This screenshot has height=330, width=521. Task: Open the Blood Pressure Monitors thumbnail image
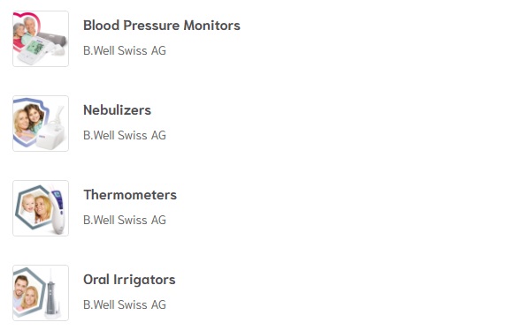point(41,39)
